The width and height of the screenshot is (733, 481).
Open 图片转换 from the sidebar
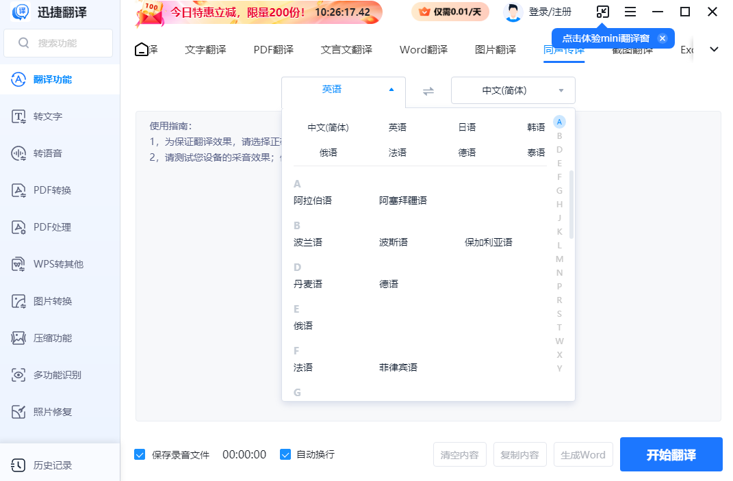pyautogui.click(x=19, y=301)
